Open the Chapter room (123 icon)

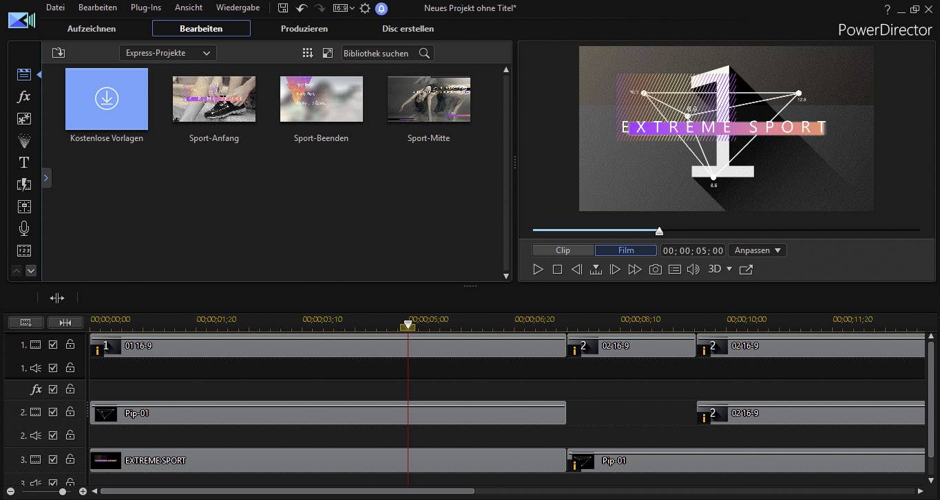[23, 250]
